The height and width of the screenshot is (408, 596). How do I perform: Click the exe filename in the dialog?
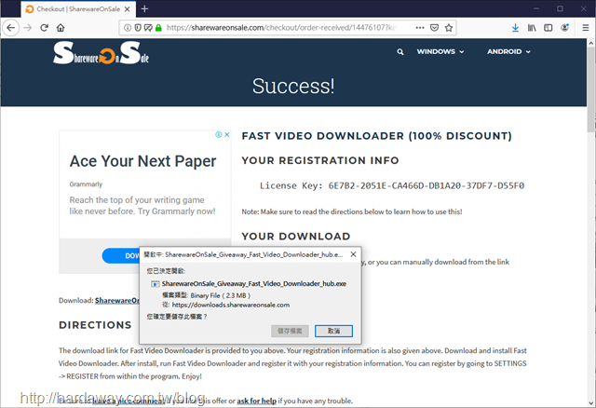(254, 284)
